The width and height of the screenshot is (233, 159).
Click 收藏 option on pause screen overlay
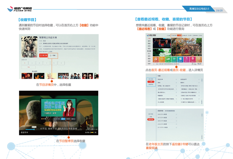tap(69, 119)
